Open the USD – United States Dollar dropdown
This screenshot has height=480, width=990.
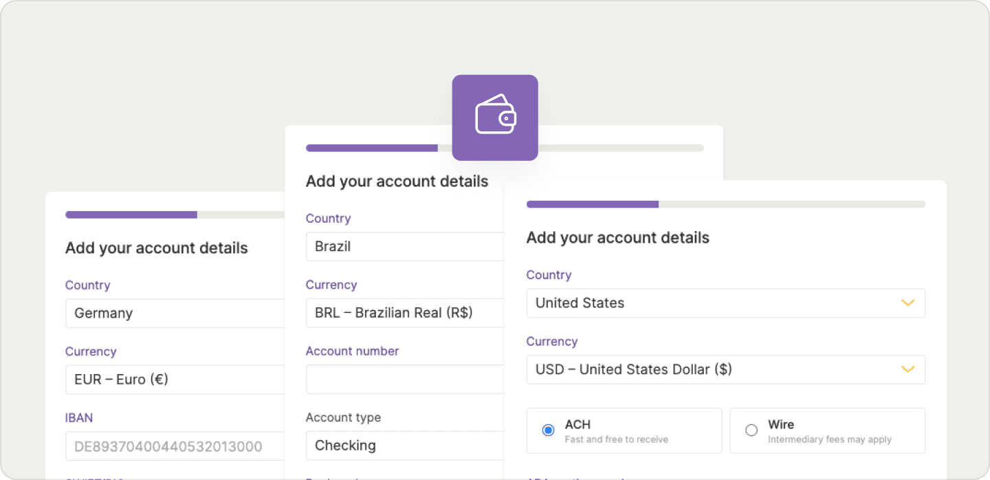(x=726, y=369)
